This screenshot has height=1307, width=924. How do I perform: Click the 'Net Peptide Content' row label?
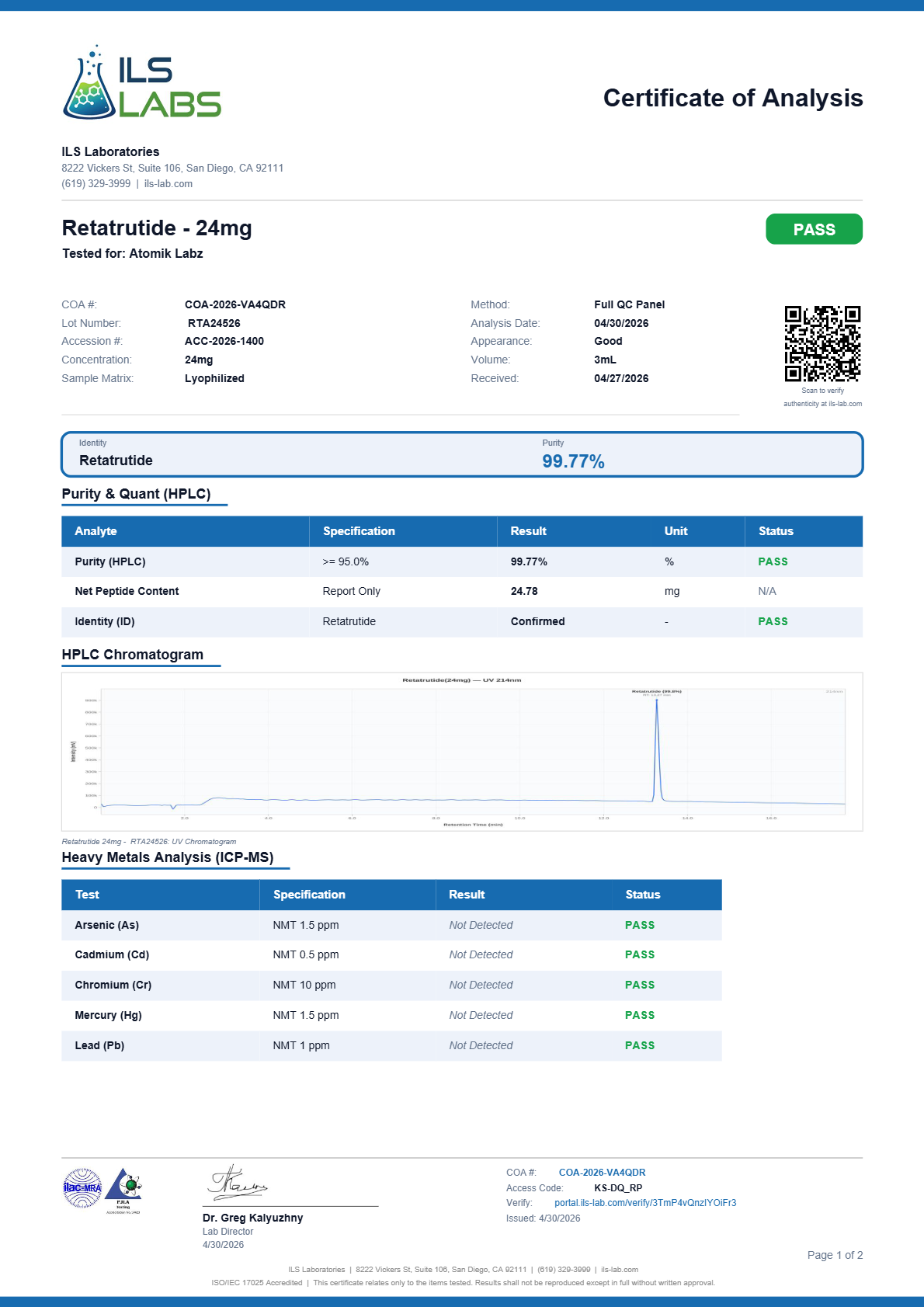pos(127,591)
